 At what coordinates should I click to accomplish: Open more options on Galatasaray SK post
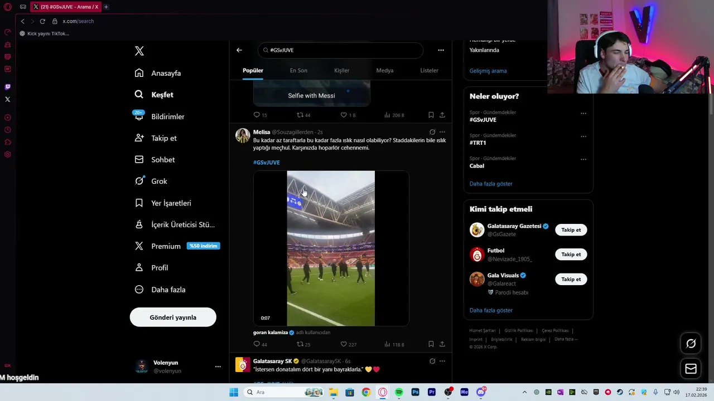pos(442,361)
